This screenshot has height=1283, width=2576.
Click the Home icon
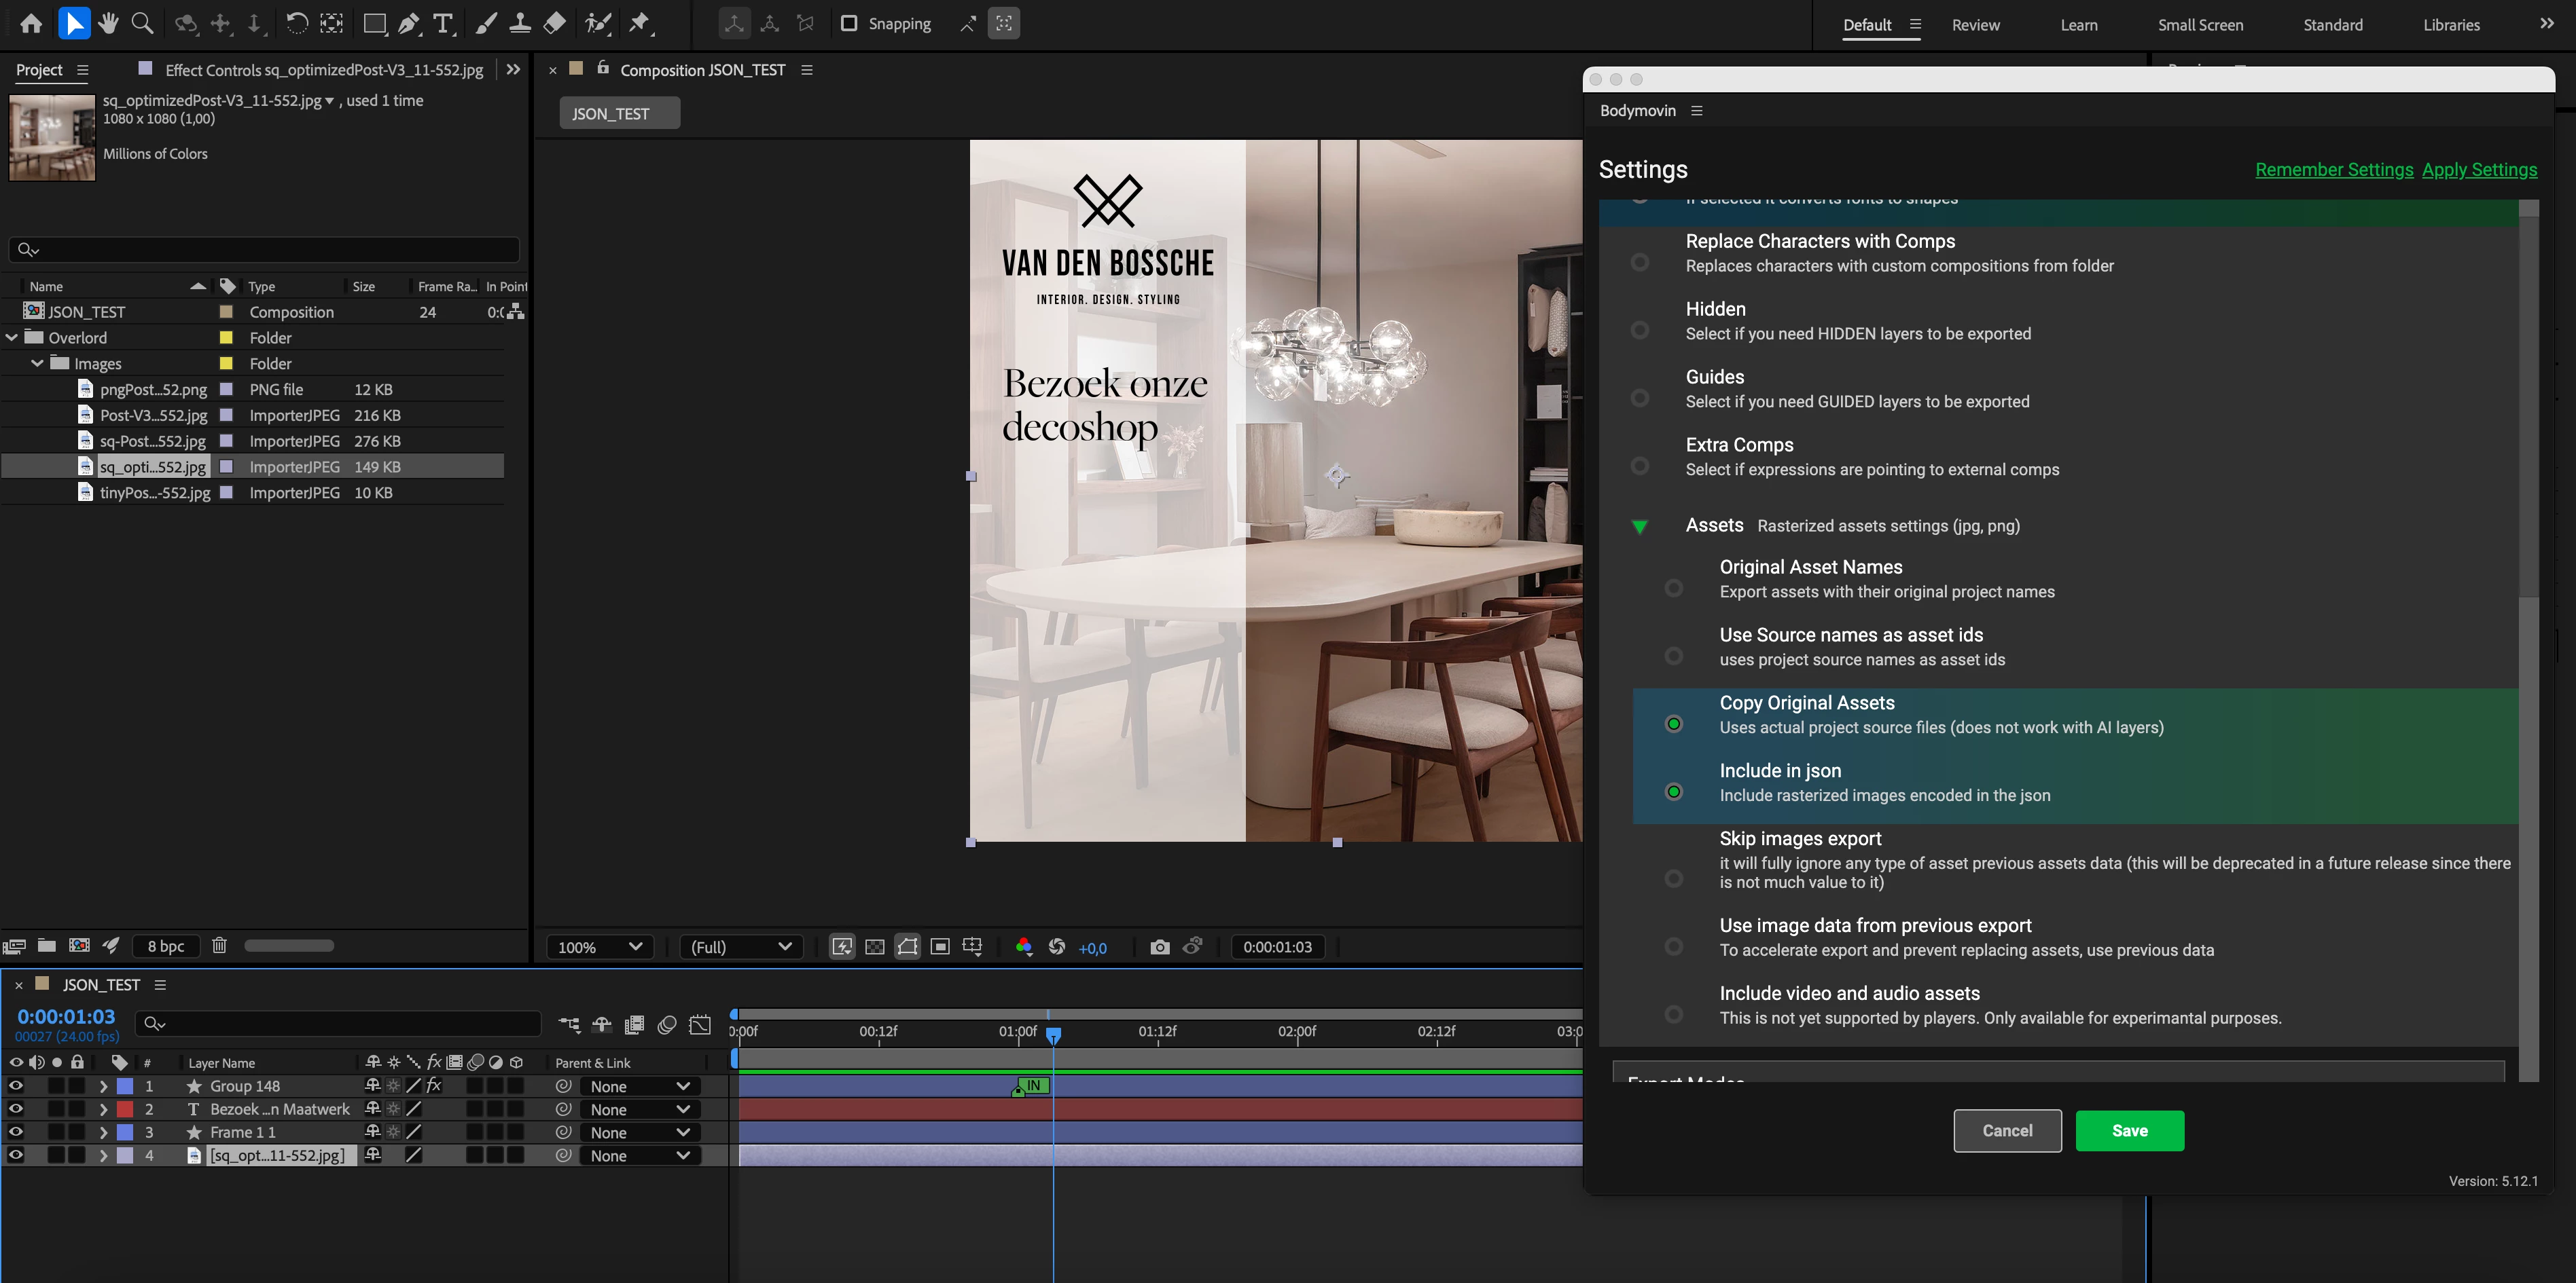pyautogui.click(x=31, y=23)
